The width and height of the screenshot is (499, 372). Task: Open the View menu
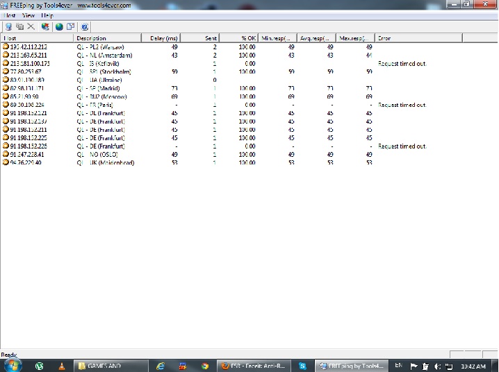28,15
